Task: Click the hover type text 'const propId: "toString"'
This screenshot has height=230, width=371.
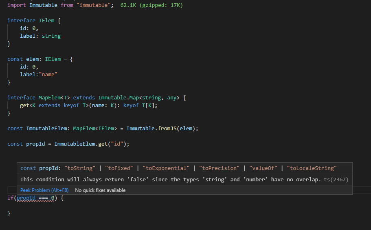Action: 58,168
